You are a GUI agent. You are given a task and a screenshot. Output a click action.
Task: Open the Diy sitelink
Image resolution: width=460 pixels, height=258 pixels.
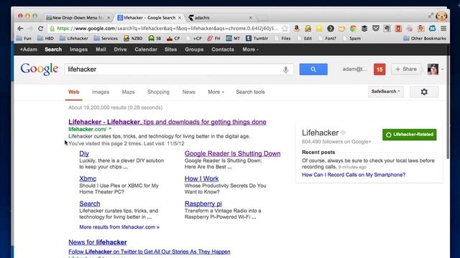(x=84, y=153)
